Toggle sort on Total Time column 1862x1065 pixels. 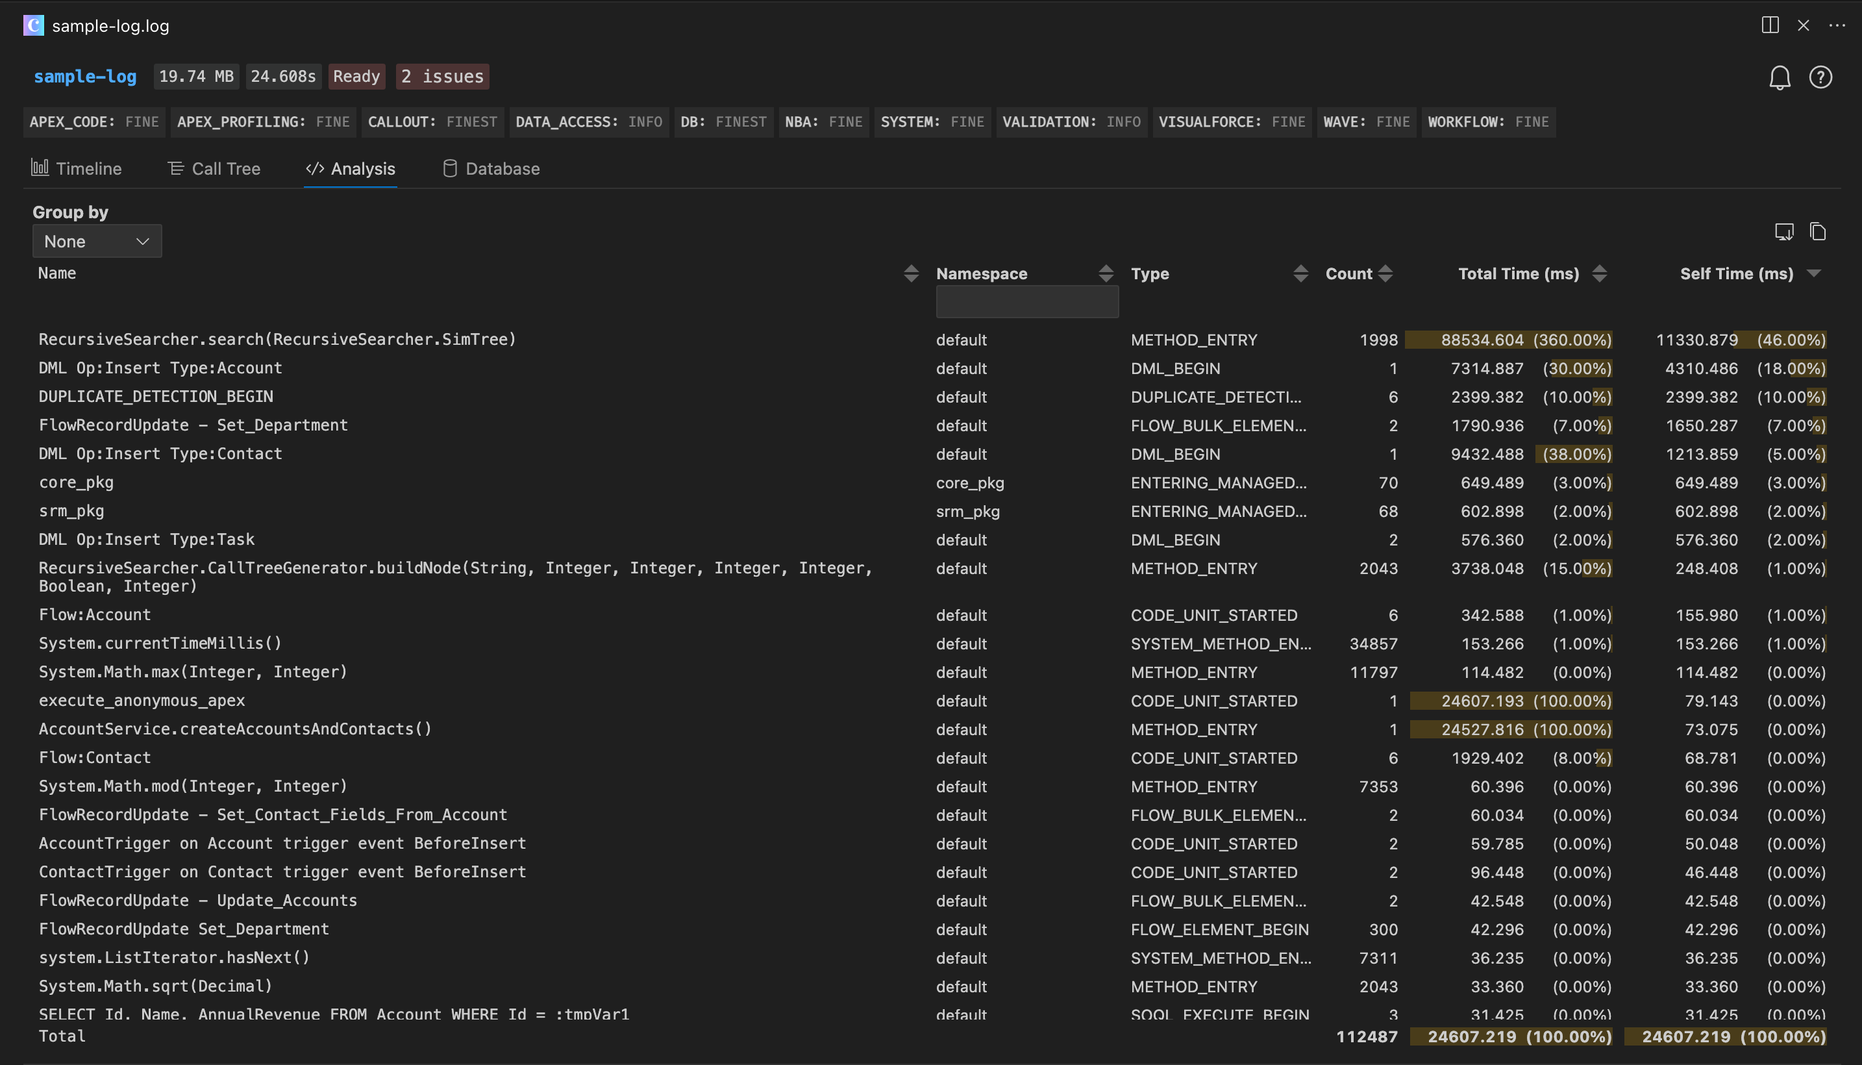click(1599, 273)
